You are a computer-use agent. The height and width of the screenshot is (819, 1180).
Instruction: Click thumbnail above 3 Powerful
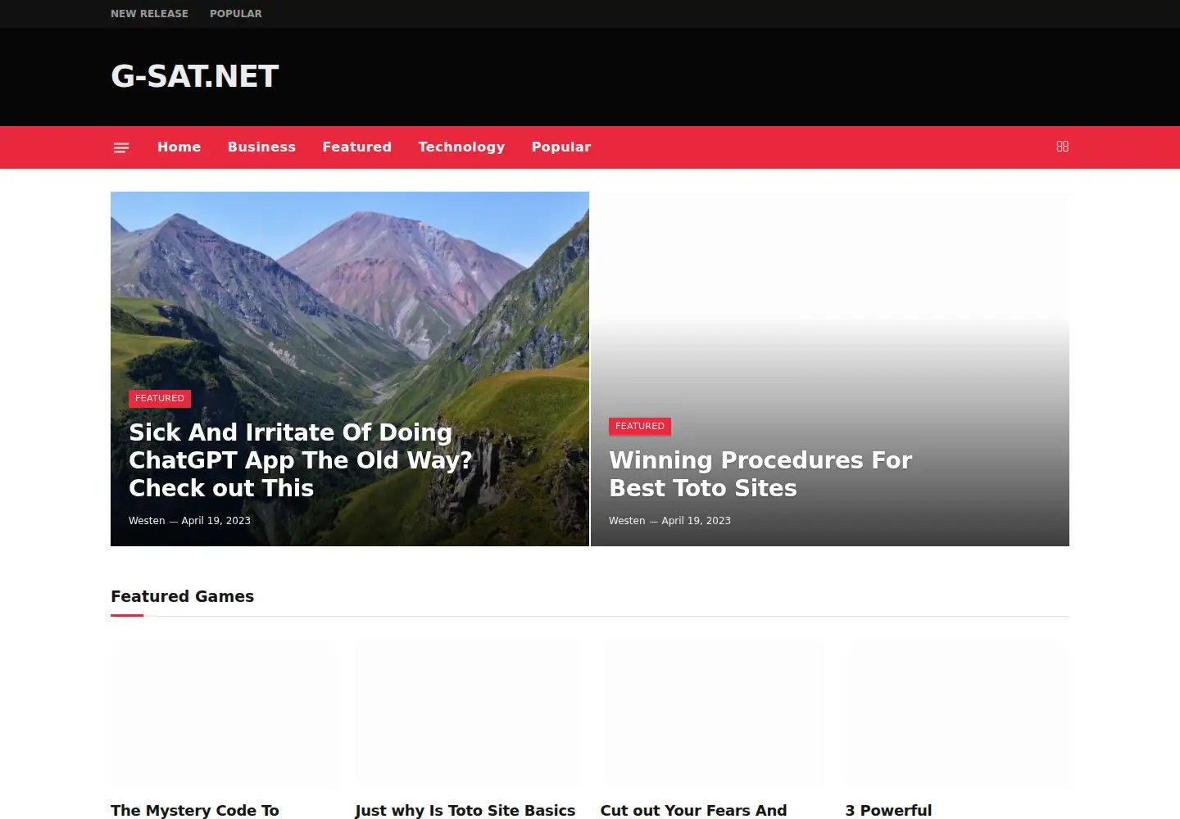pos(957,713)
